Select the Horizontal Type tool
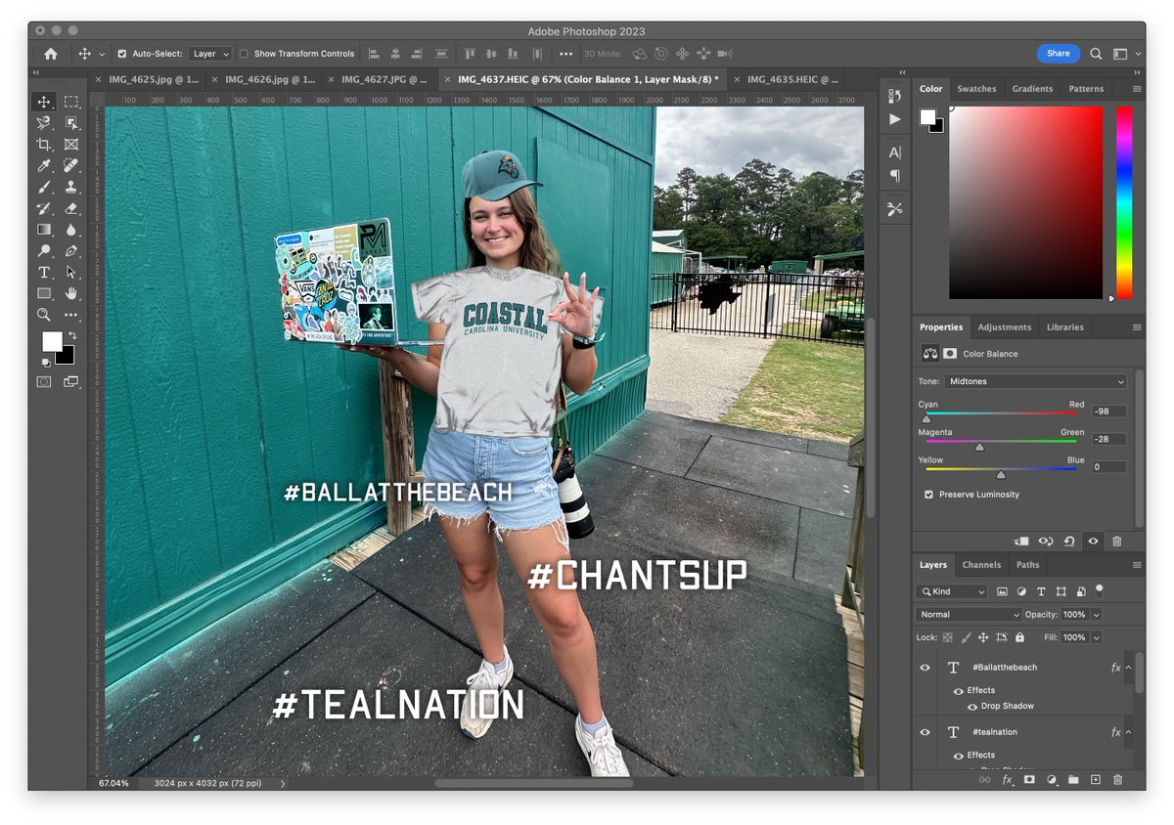The height and width of the screenshot is (825, 1174). pos(44,273)
